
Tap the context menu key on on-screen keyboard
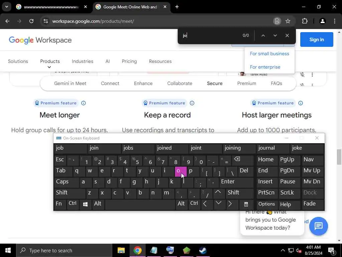(x=246, y=204)
